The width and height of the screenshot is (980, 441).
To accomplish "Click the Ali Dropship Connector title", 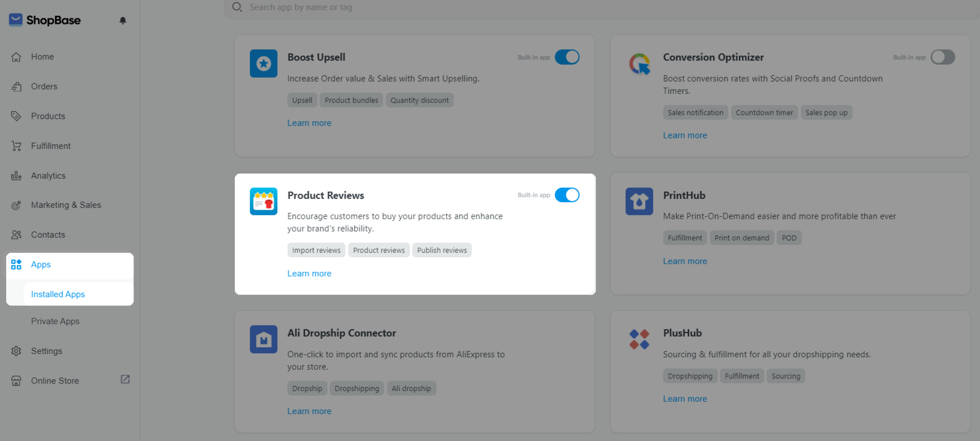I will pyautogui.click(x=342, y=333).
